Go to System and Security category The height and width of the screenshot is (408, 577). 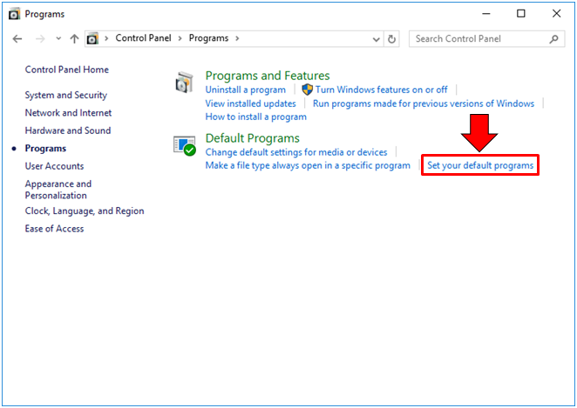click(66, 96)
